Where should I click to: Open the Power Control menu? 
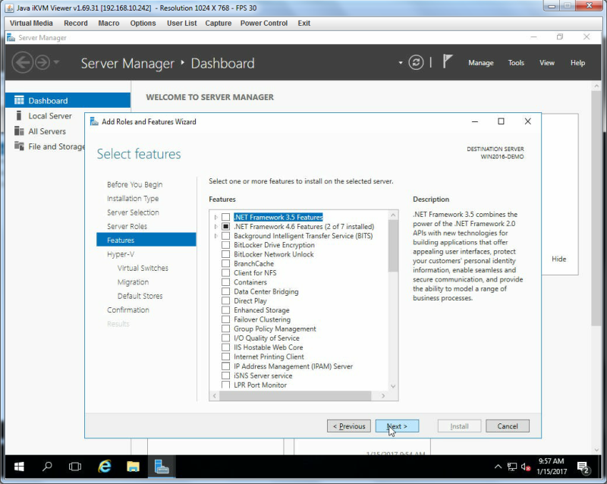[263, 24]
